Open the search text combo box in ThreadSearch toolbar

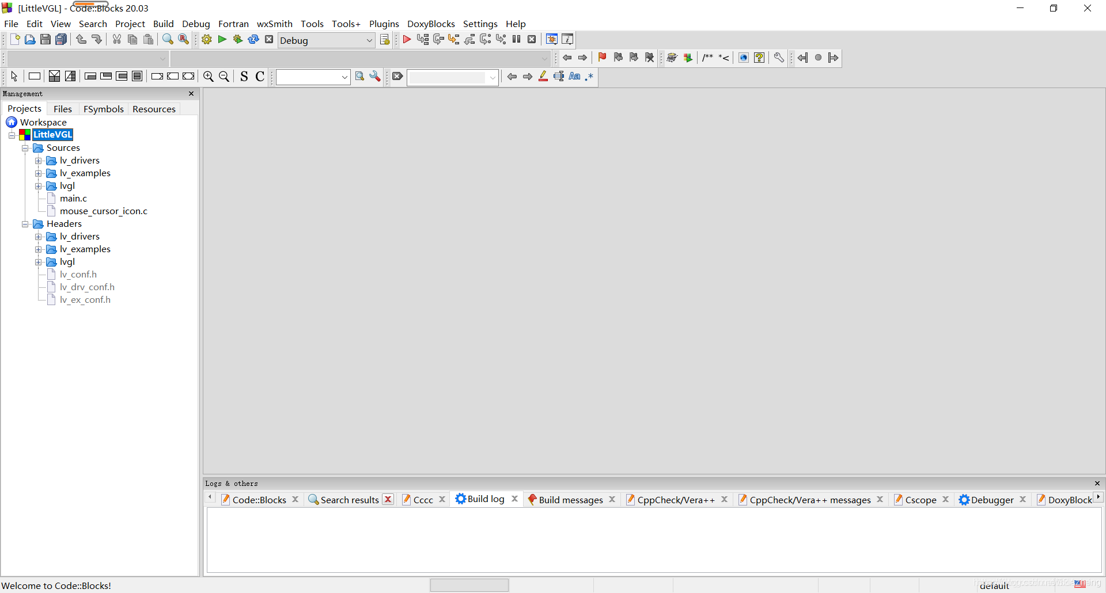point(313,77)
